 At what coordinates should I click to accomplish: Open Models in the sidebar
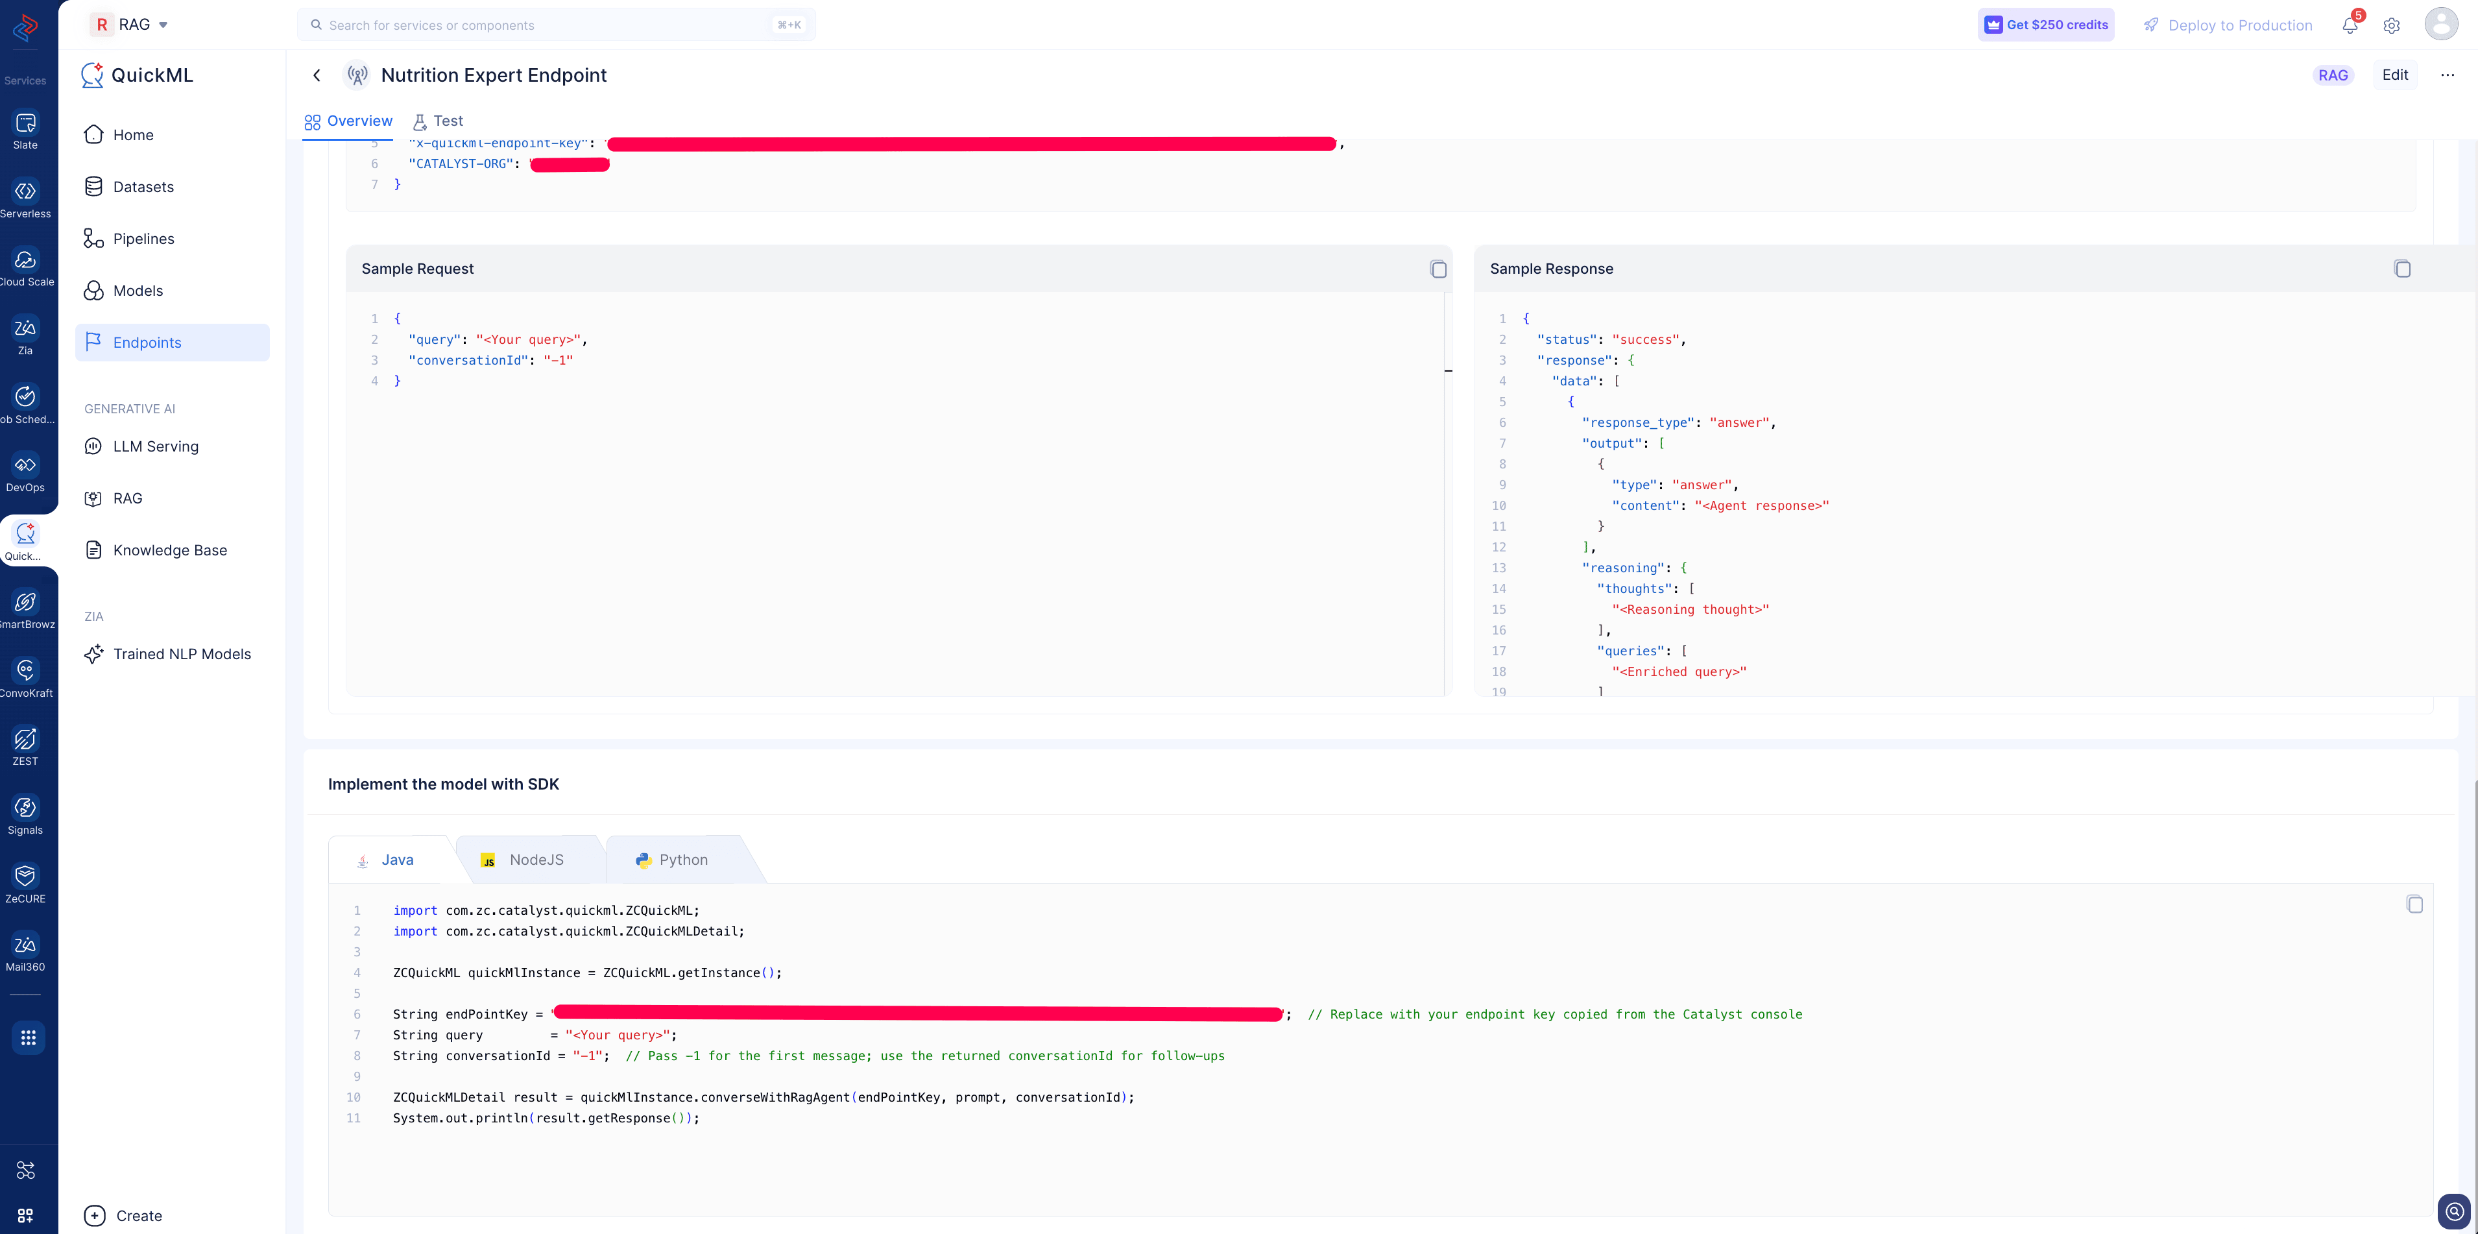pyautogui.click(x=172, y=291)
